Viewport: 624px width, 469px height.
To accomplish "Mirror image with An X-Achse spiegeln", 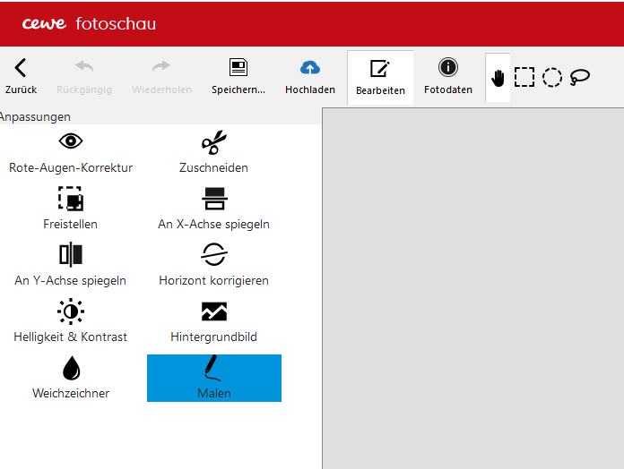I will [x=213, y=209].
